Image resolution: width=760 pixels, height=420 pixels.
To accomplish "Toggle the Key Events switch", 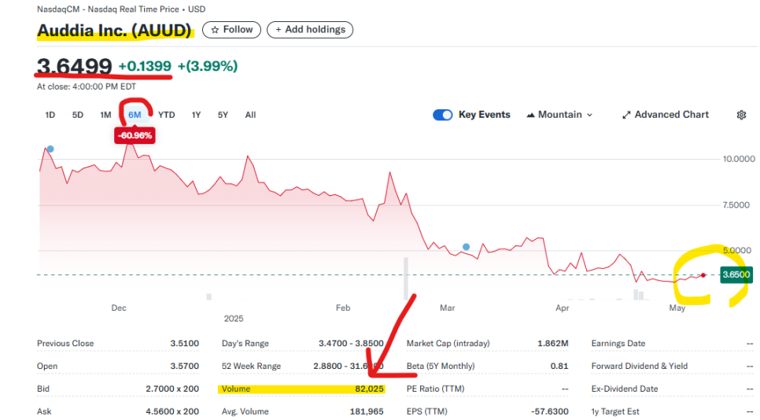I will point(442,115).
